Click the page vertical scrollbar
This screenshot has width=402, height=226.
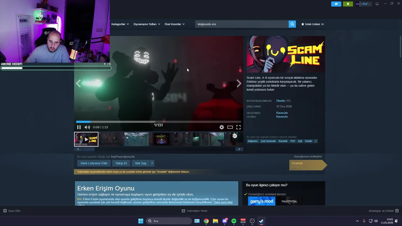click(400, 47)
